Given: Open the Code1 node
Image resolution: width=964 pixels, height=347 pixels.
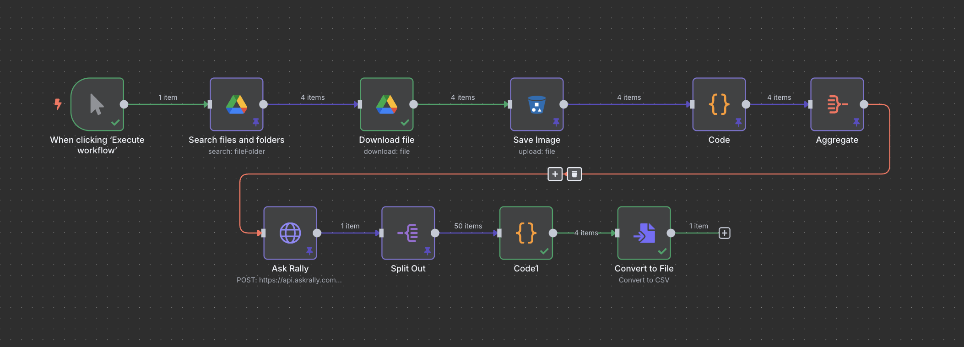Looking at the screenshot, I should (x=526, y=233).
